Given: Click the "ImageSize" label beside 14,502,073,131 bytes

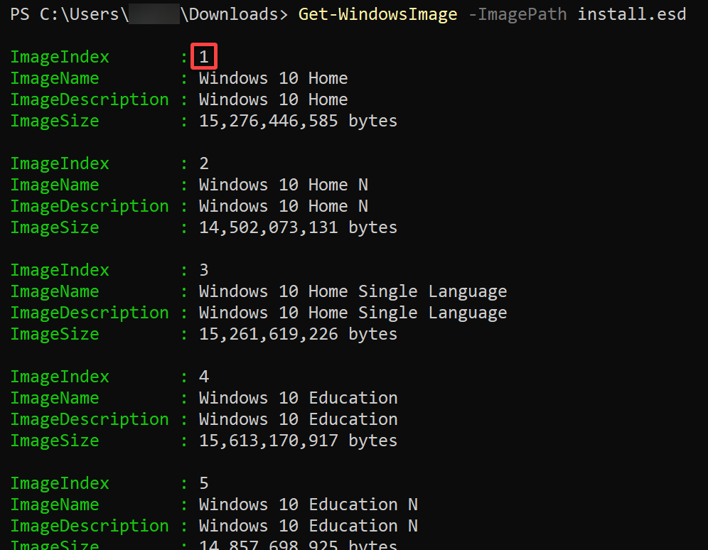Looking at the screenshot, I should coord(55,227).
